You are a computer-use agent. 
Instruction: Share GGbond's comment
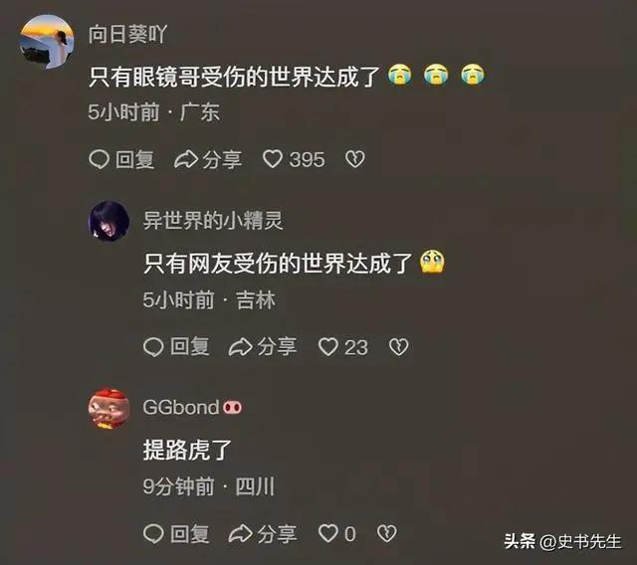(x=263, y=533)
